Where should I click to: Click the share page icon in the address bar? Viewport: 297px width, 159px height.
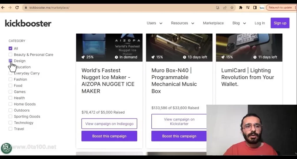(x=225, y=8)
